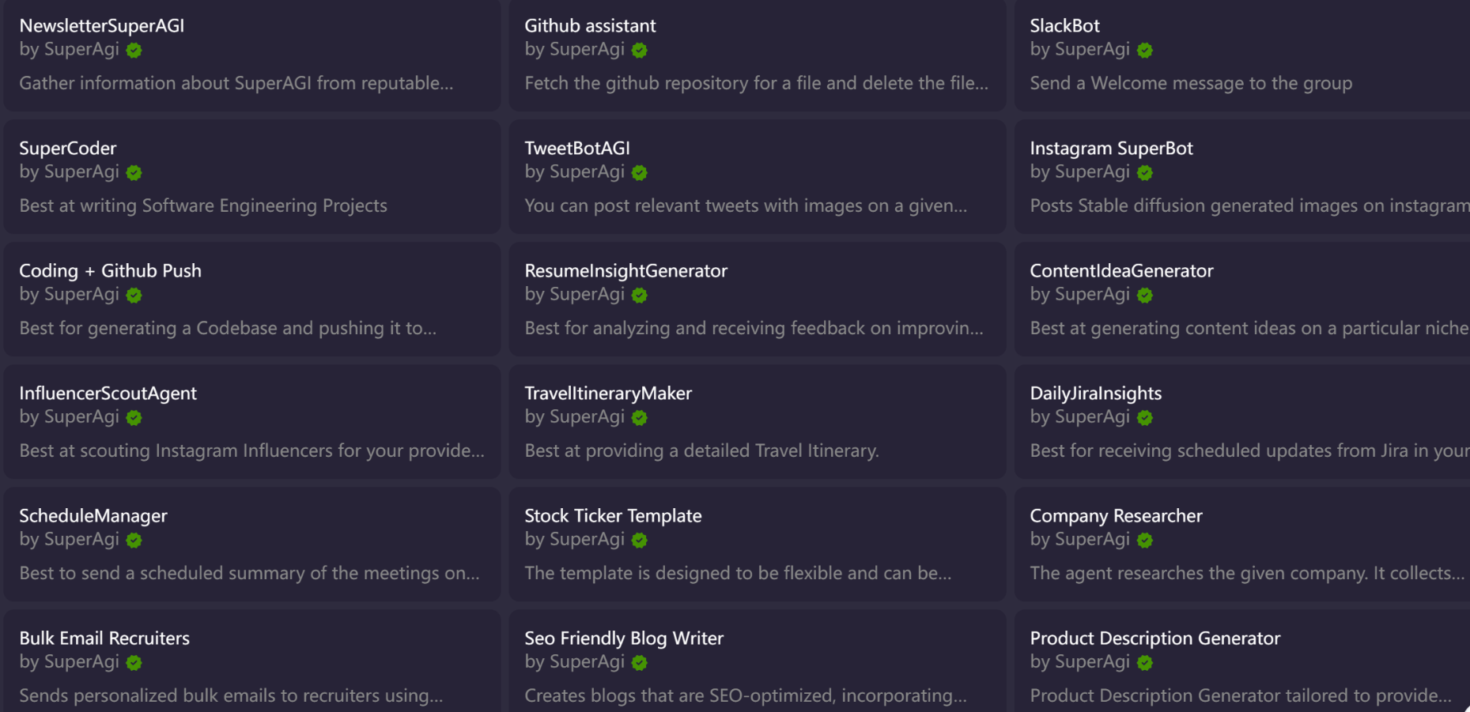The height and width of the screenshot is (712, 1470).
Task: Open the Stock Ticker Template card
Action: coord(757,544)
